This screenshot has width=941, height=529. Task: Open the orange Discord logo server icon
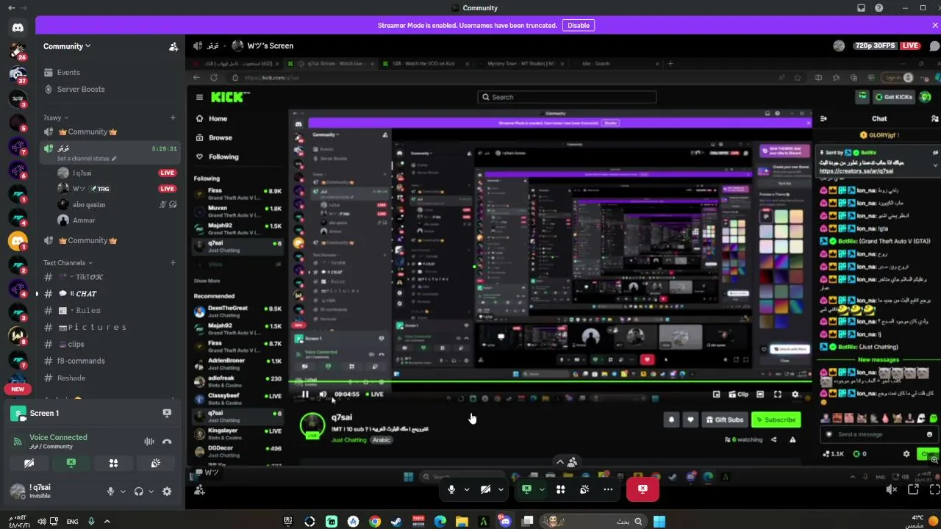coord(18,240)
